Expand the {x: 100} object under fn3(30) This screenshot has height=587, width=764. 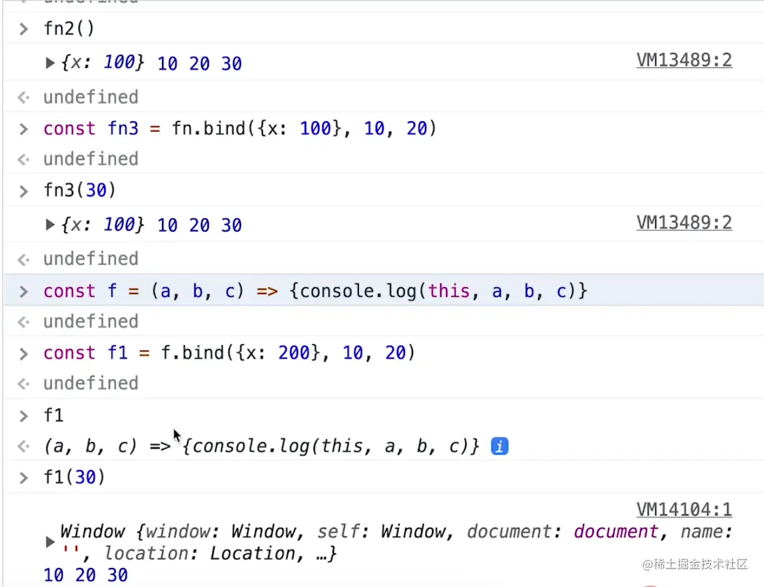point(49,224)
